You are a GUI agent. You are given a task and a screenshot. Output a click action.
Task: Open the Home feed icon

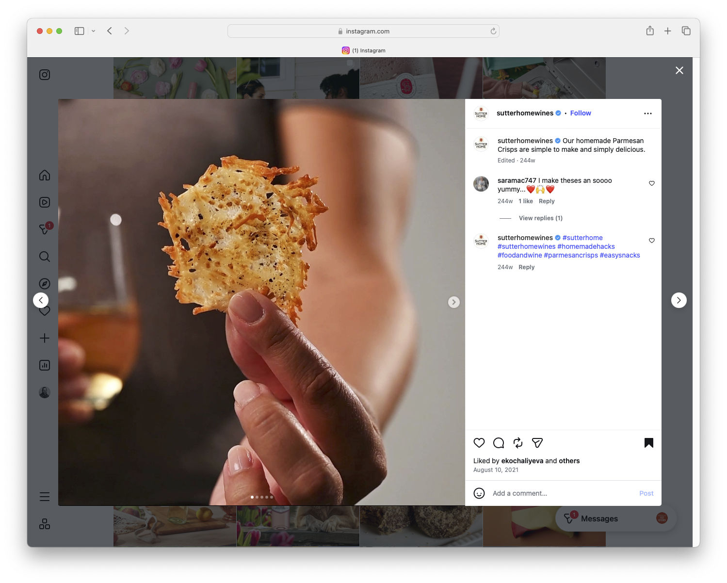[x=44, y=175]
